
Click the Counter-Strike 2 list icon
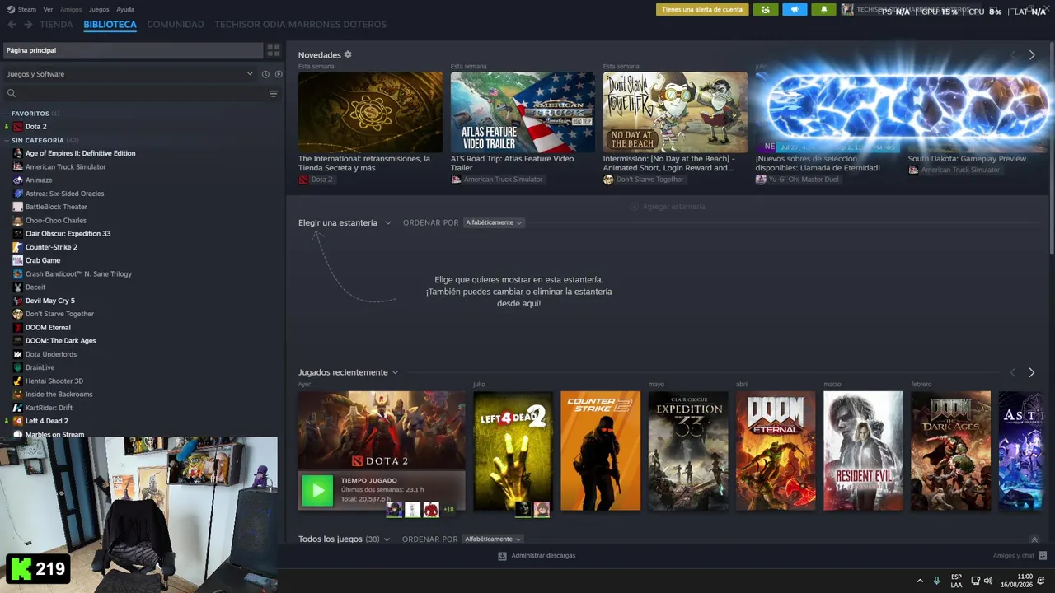click(18, 247)
